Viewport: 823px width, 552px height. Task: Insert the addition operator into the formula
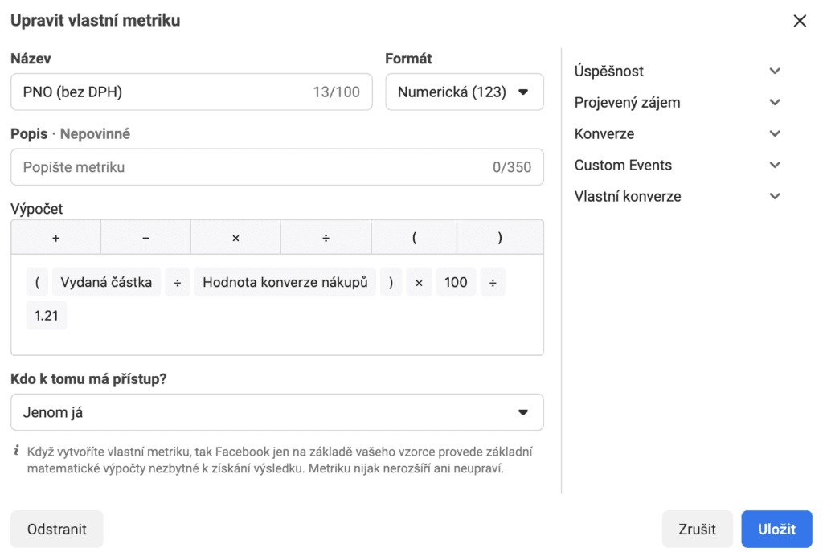click(55, 236)
